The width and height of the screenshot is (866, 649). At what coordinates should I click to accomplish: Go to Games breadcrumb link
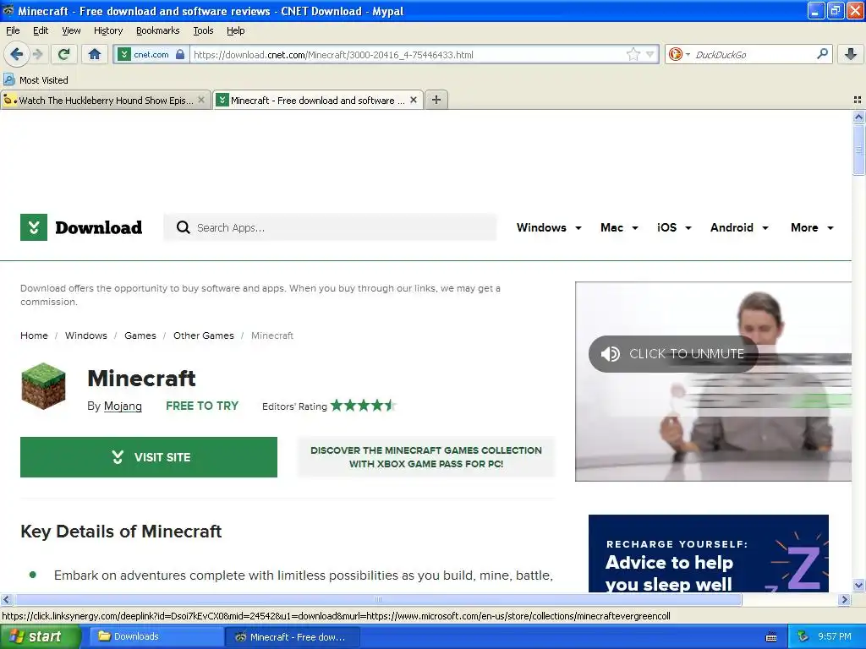(140, 335)
